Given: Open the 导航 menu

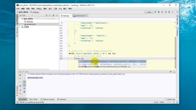Looking at the screenshot, I should coord(33,9).
